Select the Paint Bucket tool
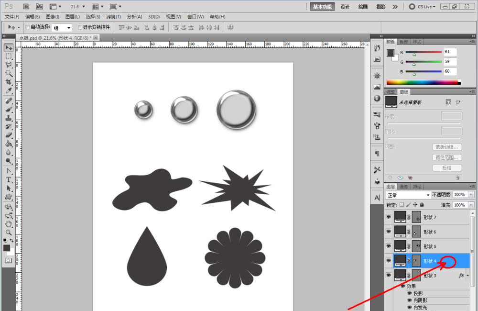The height and width of the screenshot is (311, 478). [9, 144]
